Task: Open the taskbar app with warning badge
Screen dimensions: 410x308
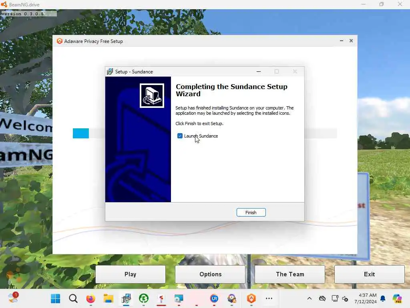Action: coord(232,298)
